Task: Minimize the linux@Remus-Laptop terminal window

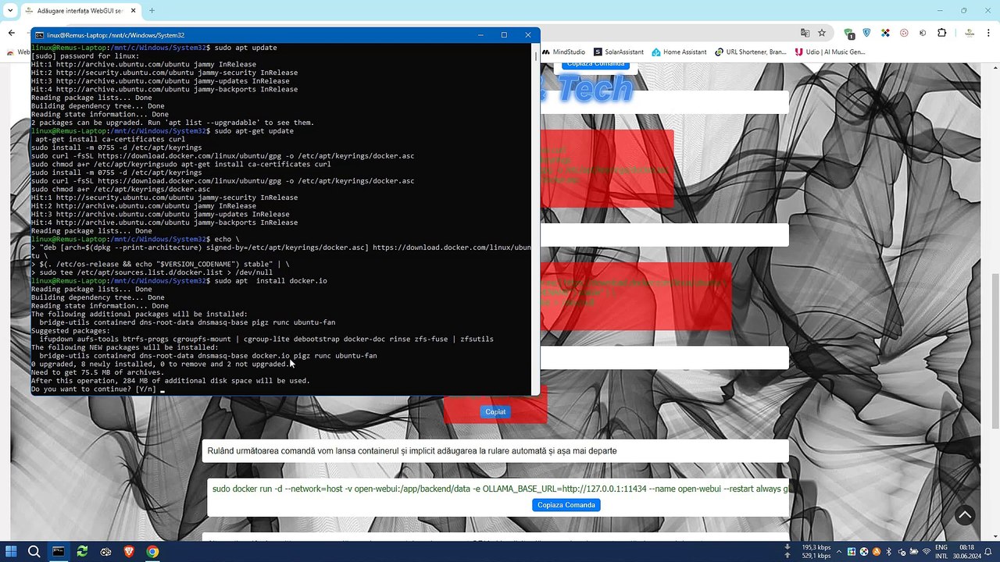Action: point(480,35)
